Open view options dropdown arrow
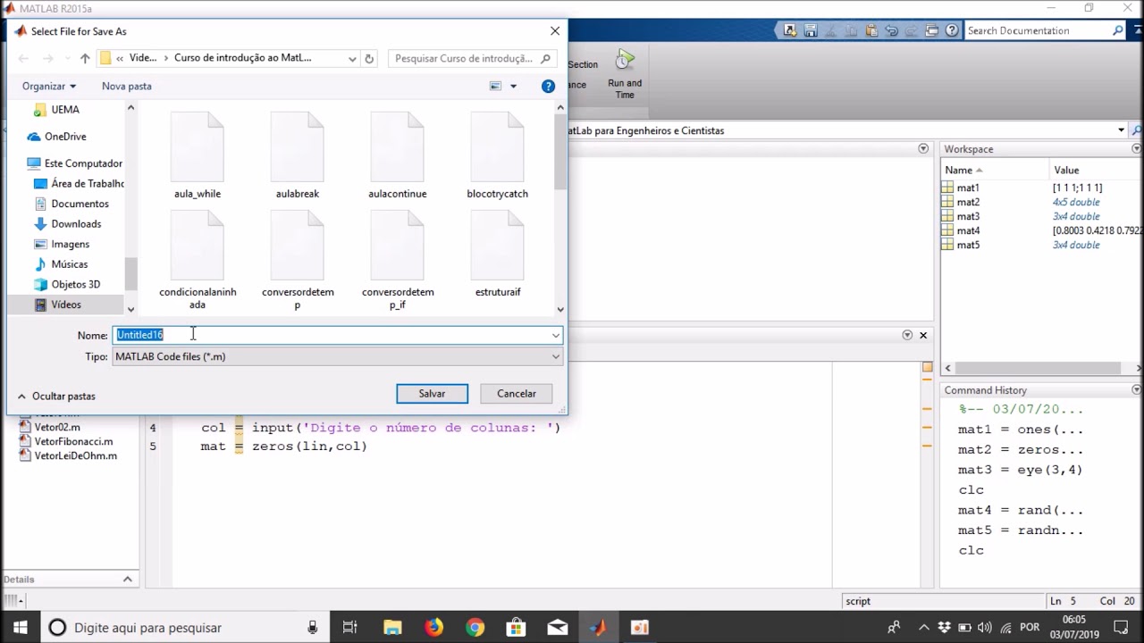 pos(513,86)
